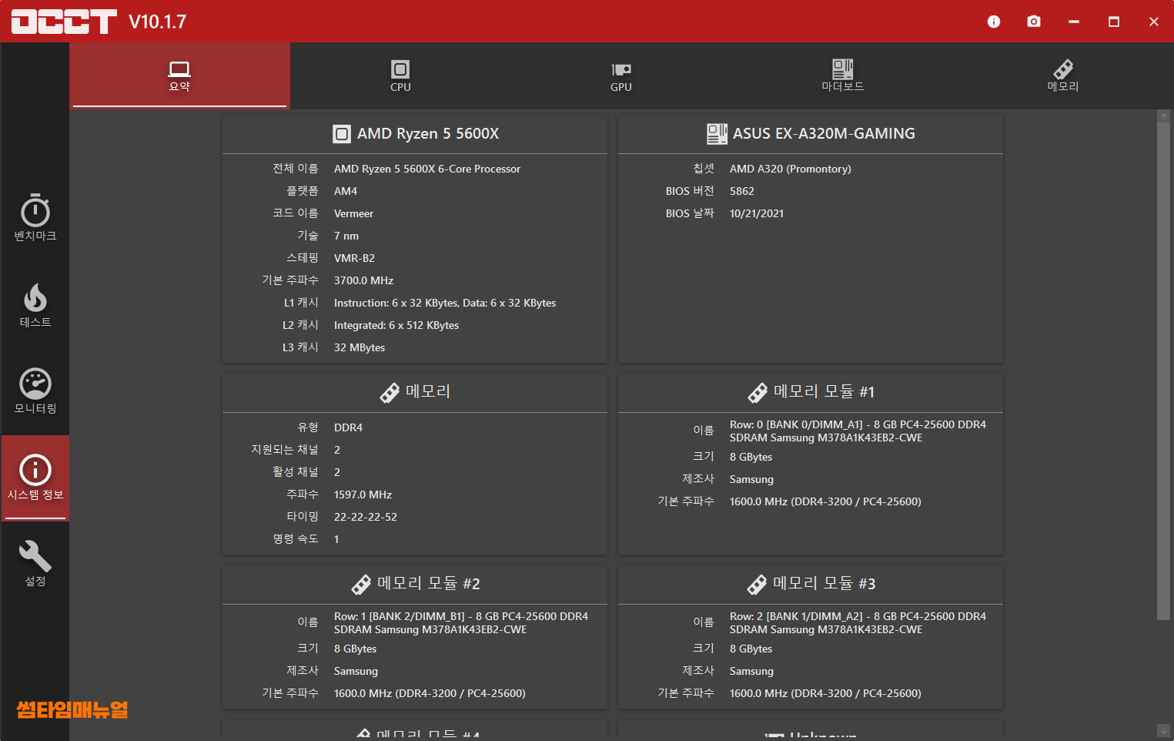
Task: Select the ASUS EX-A320M-GAMING heading
Action: (824, 134)
